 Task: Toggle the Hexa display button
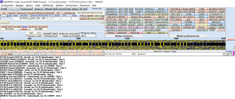click(x=55, y=33)
